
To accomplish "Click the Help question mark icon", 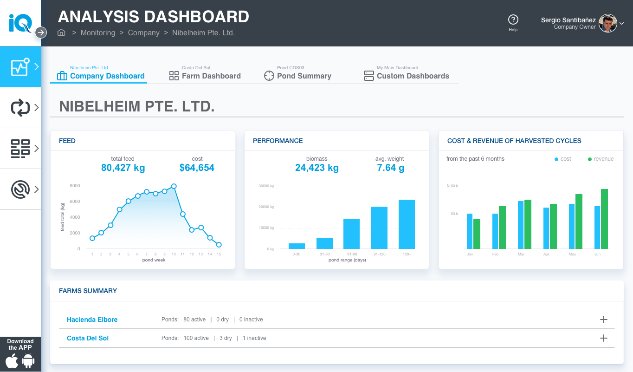I will [x=513, y=20].
